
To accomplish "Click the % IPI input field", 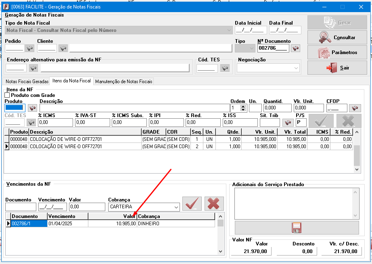I will (166, 122).
